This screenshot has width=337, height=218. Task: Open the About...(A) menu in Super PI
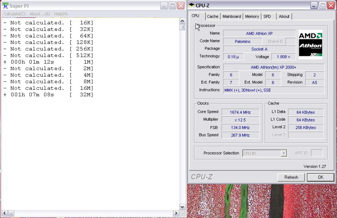(40, 14)
